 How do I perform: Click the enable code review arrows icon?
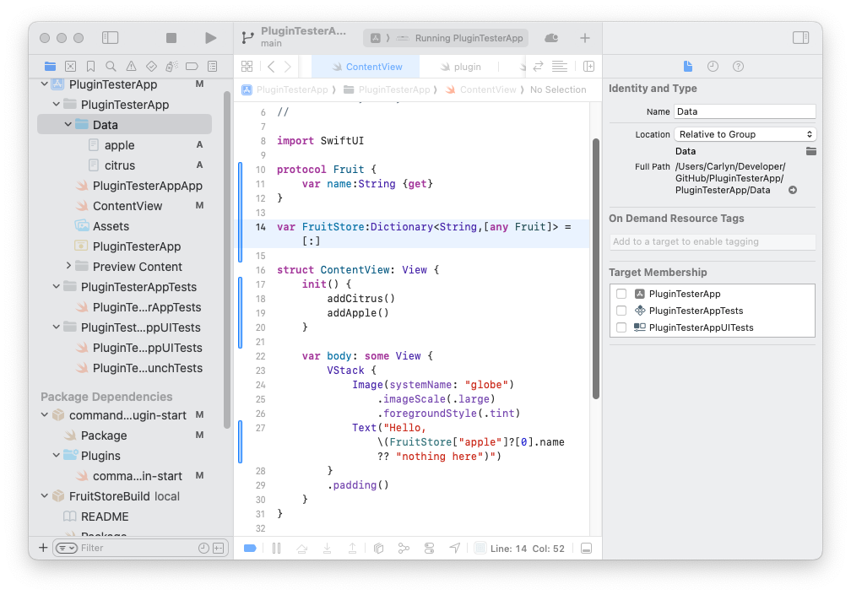pos(538,66)
